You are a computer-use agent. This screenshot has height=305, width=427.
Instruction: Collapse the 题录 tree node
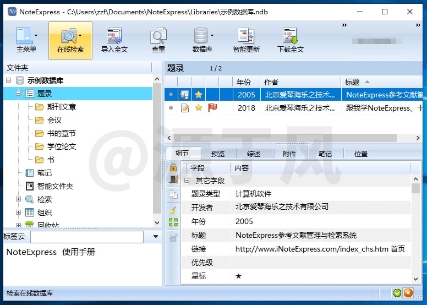[19, 94]
